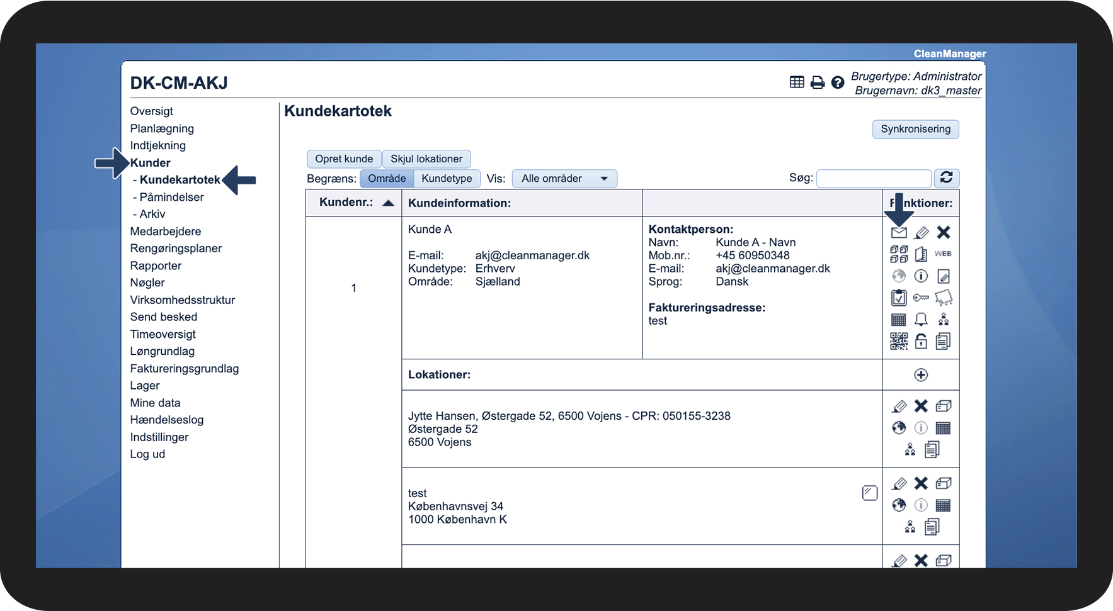The height and width of the screenshot is (611, 1113).
Task: Click the refresh icon beside the search field
Action: click(946, 178)
